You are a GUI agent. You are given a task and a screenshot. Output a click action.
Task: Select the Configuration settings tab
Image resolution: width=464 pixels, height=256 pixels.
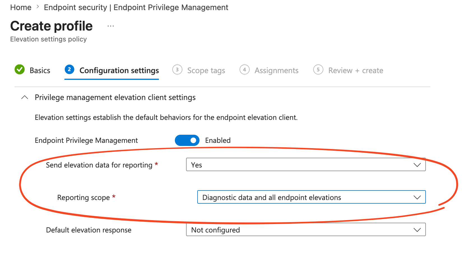click(x=119, y=70)
